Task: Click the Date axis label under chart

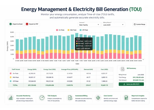Action: click(x=77, y=64)
